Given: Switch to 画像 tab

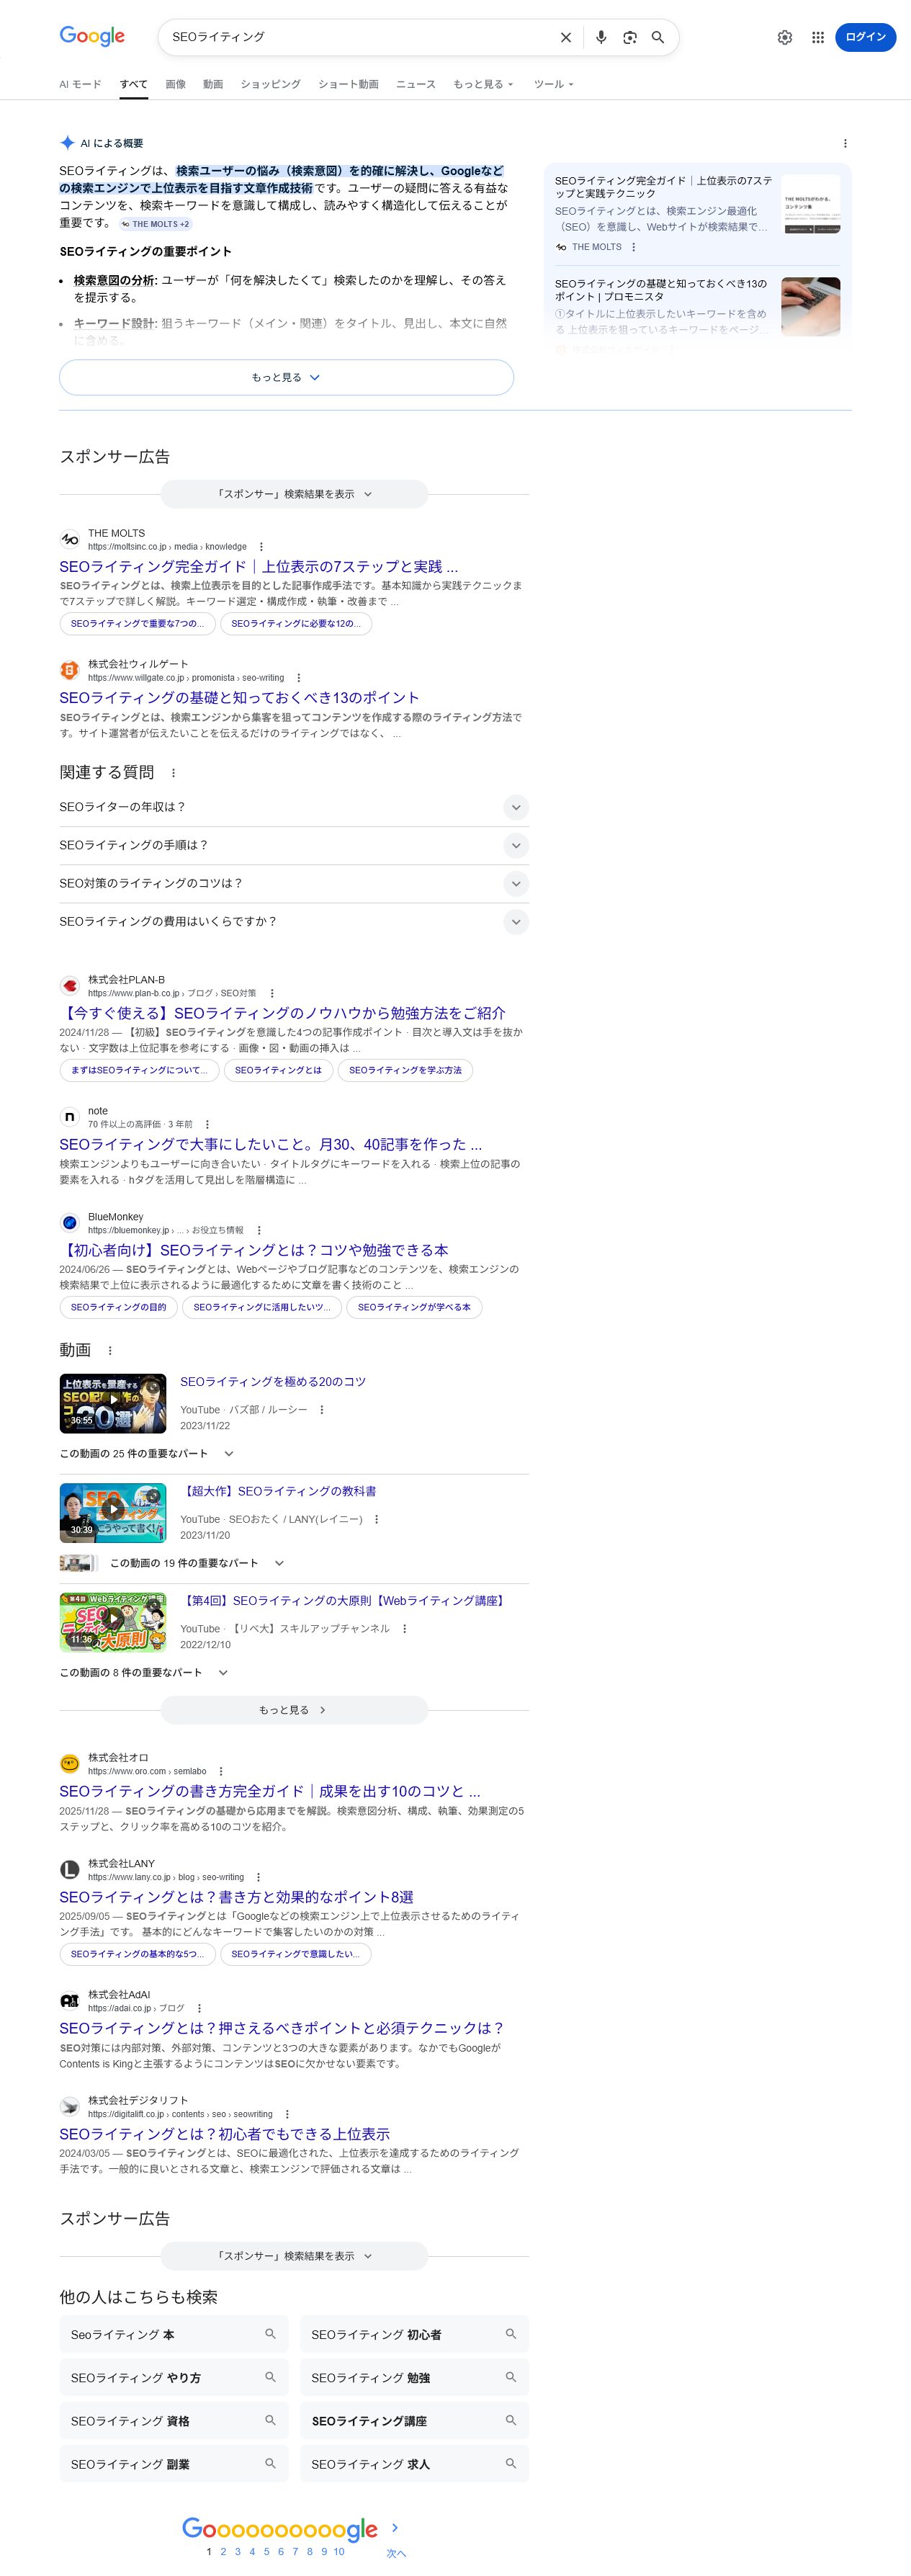Looking at the screenshot, I should (175, 84).
